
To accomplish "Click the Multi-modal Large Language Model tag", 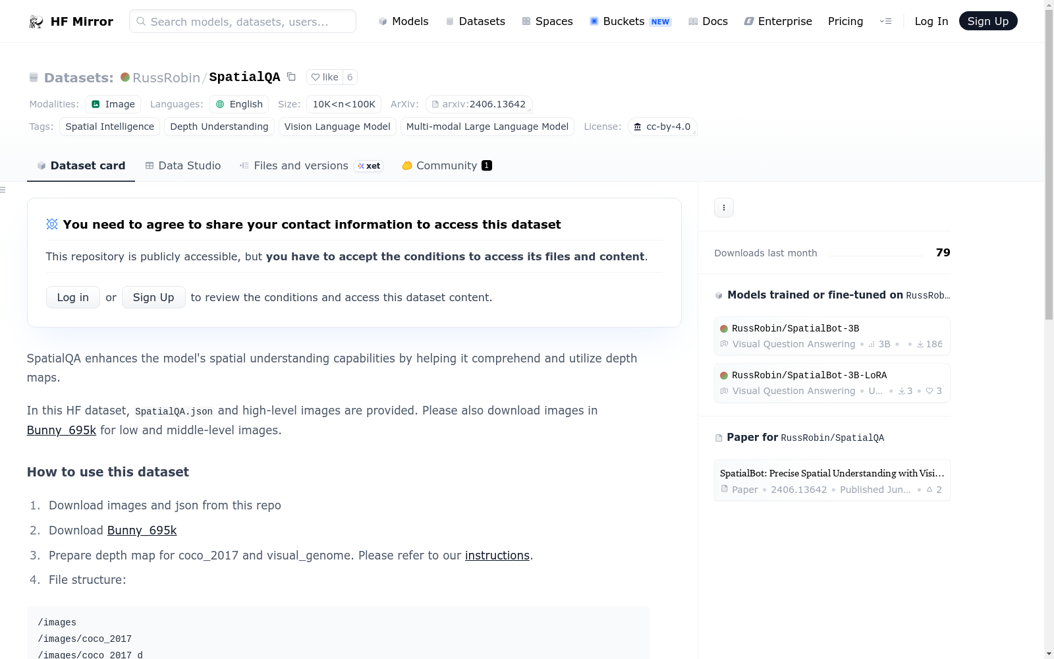I will 487,127.
